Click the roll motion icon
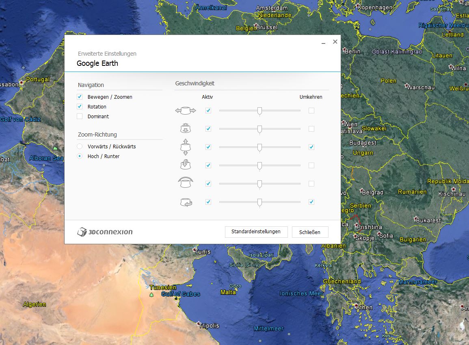This screenshot has height=345, width=469. (x=186, y=182)
